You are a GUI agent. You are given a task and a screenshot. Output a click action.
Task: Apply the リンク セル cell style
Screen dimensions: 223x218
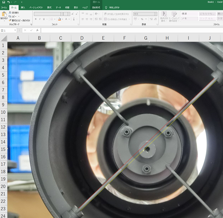[x=207, y=19]
